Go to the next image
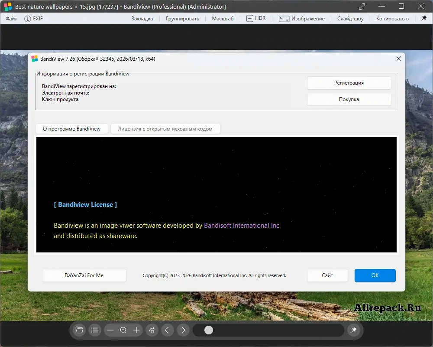 point(183,330)
